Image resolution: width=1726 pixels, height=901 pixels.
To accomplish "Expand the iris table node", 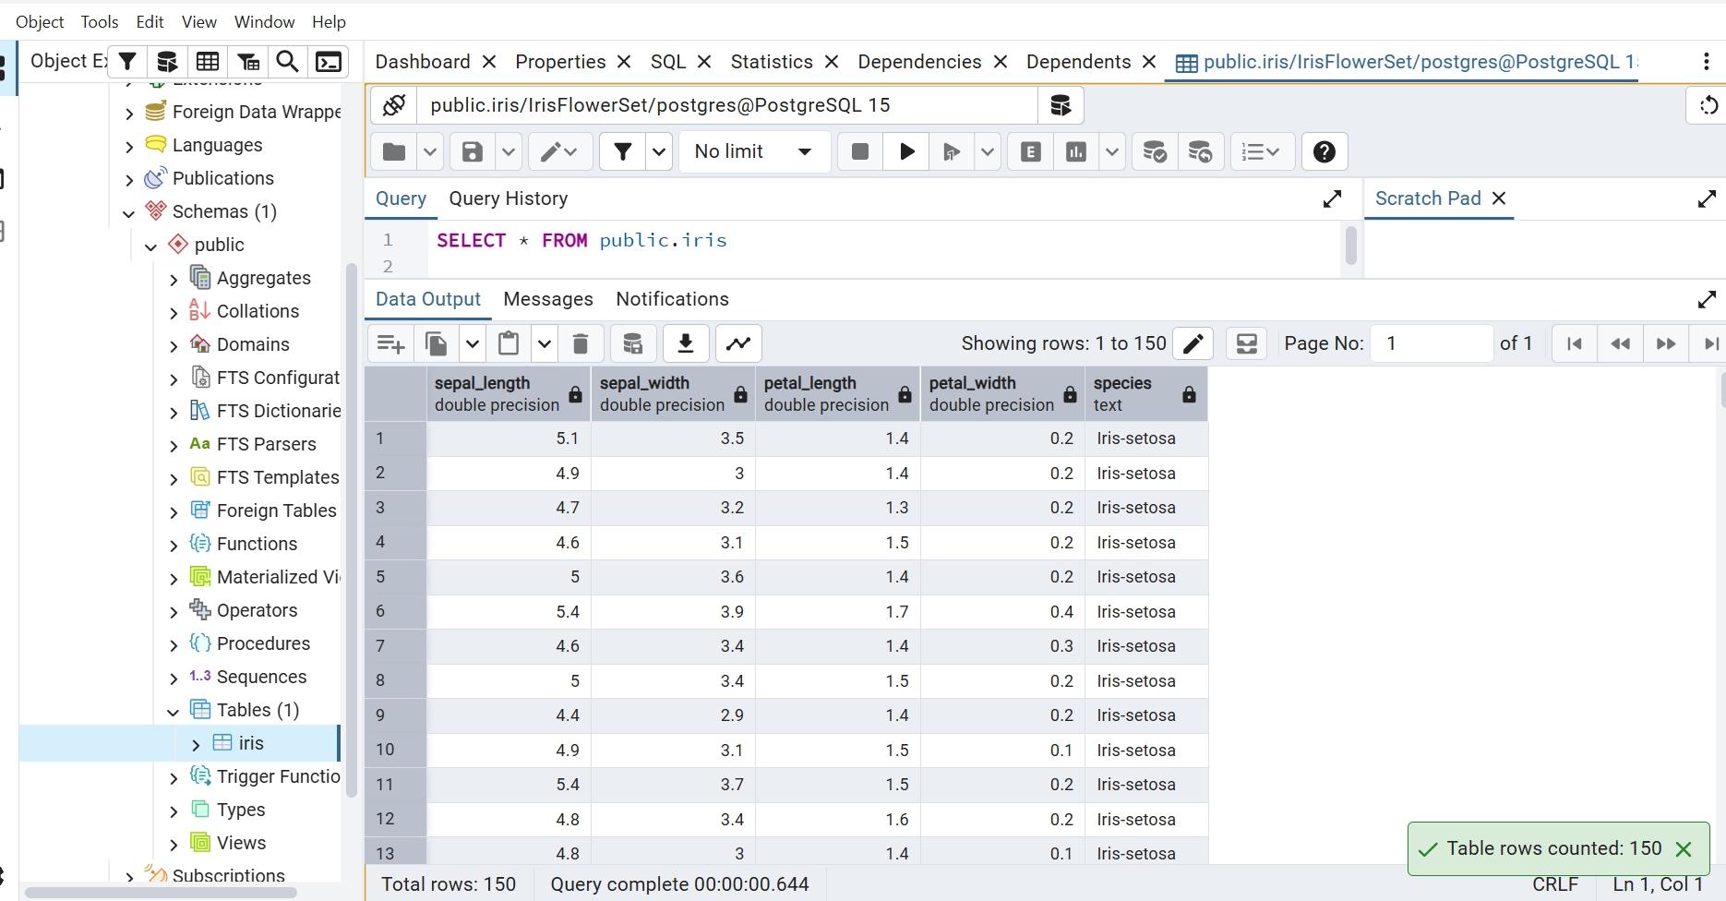I will coord(195,744).
